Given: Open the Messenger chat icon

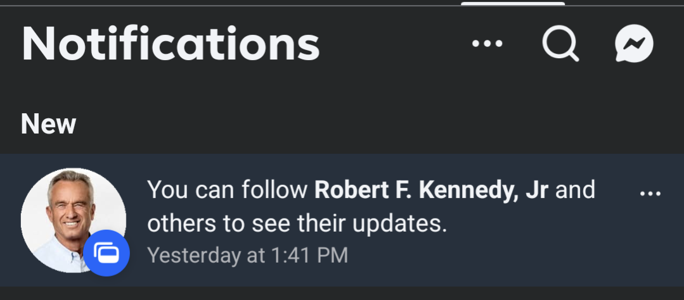Looking at the screenshot, I should (x=634, y=43).
